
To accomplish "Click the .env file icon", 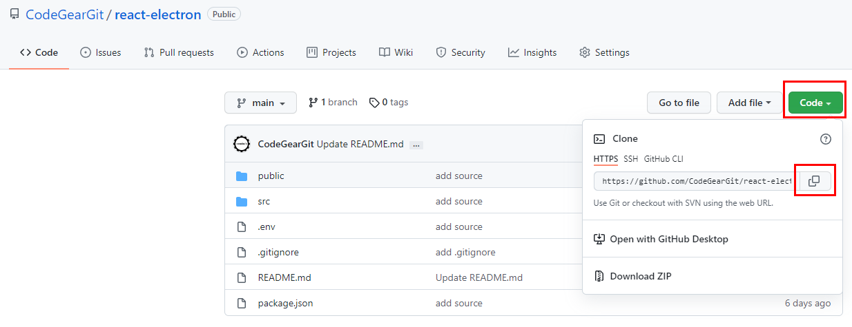I will (x=242, y=226).
